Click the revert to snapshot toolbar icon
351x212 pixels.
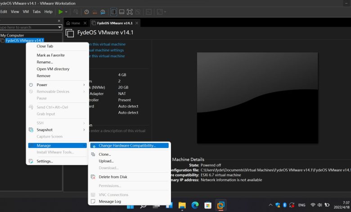click(94, 12)
